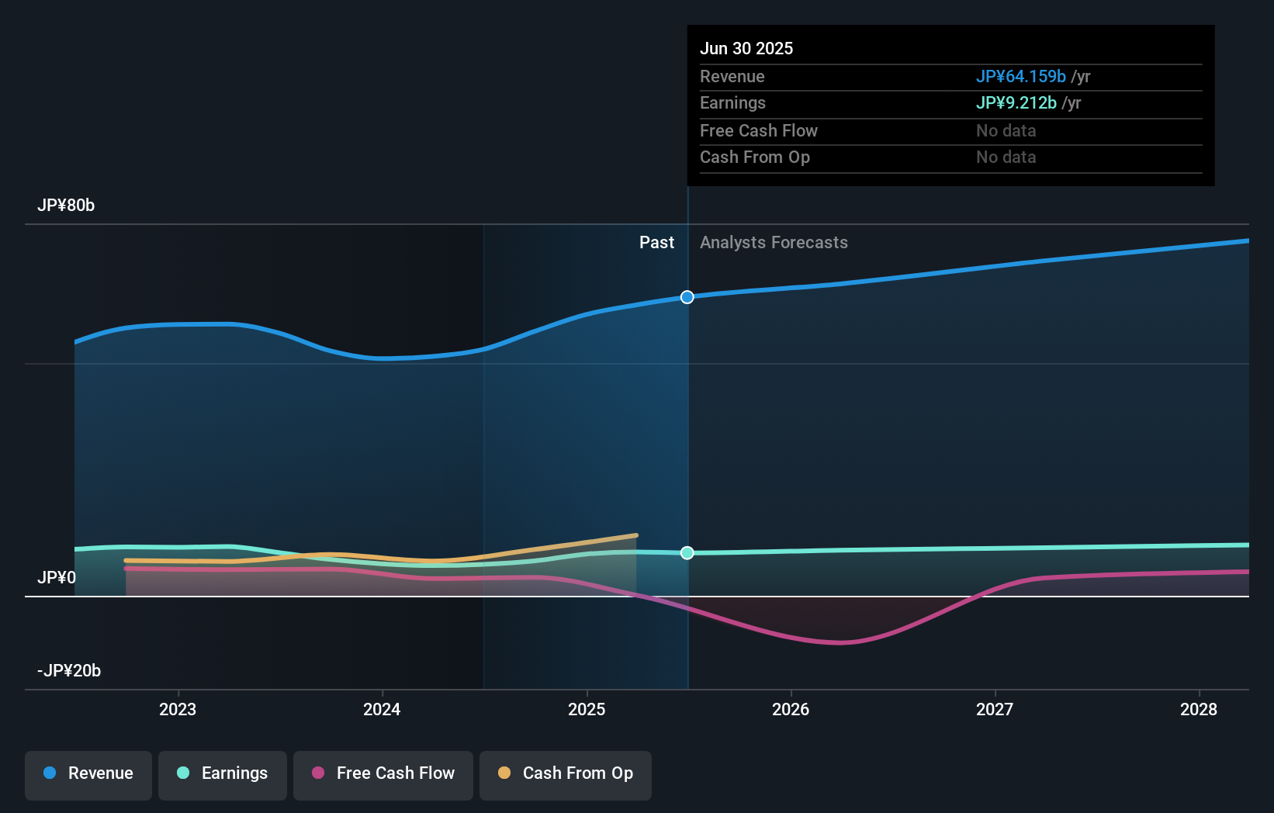1274x813 pixels.
Task: Click the Jun 30 2025 tooltip date
Action: pos(746,49)
